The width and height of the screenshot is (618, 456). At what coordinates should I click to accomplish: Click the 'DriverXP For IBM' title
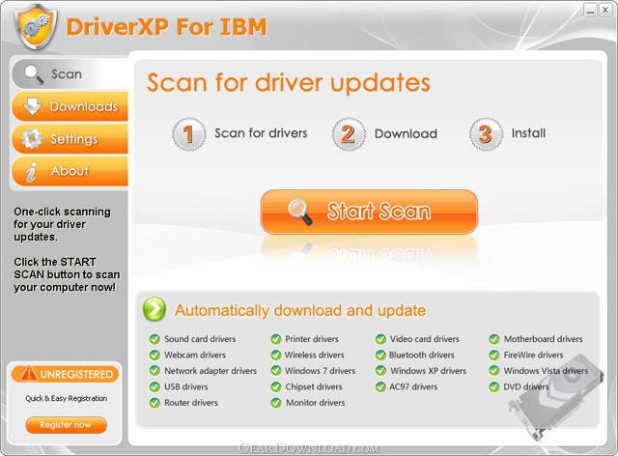[x=167, y=27]
